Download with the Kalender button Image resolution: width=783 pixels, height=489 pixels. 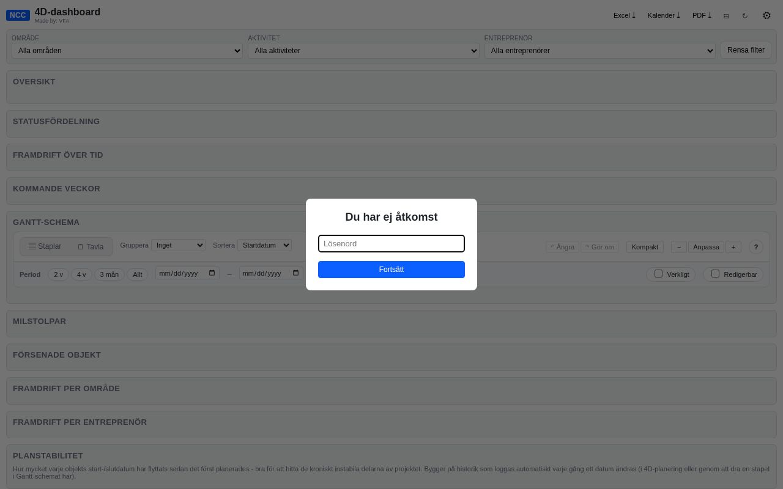[x=664, y=15]
